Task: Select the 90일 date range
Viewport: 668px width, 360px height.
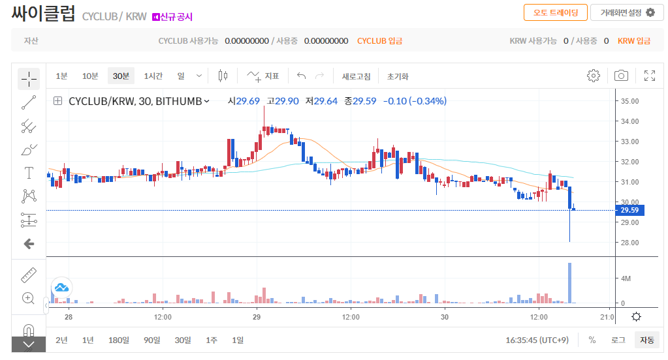Action: (x=152, y=340)
